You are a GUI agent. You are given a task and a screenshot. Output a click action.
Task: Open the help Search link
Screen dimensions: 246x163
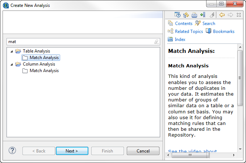(x=208, y=24)
